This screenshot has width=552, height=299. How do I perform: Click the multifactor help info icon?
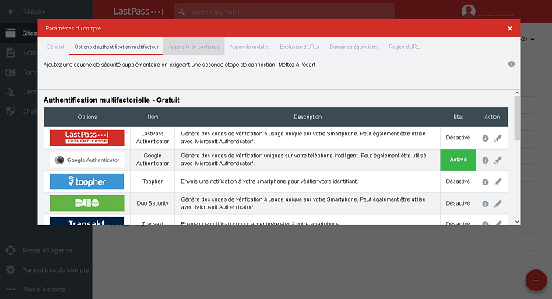pyautogui.click(x=512, y=64)
